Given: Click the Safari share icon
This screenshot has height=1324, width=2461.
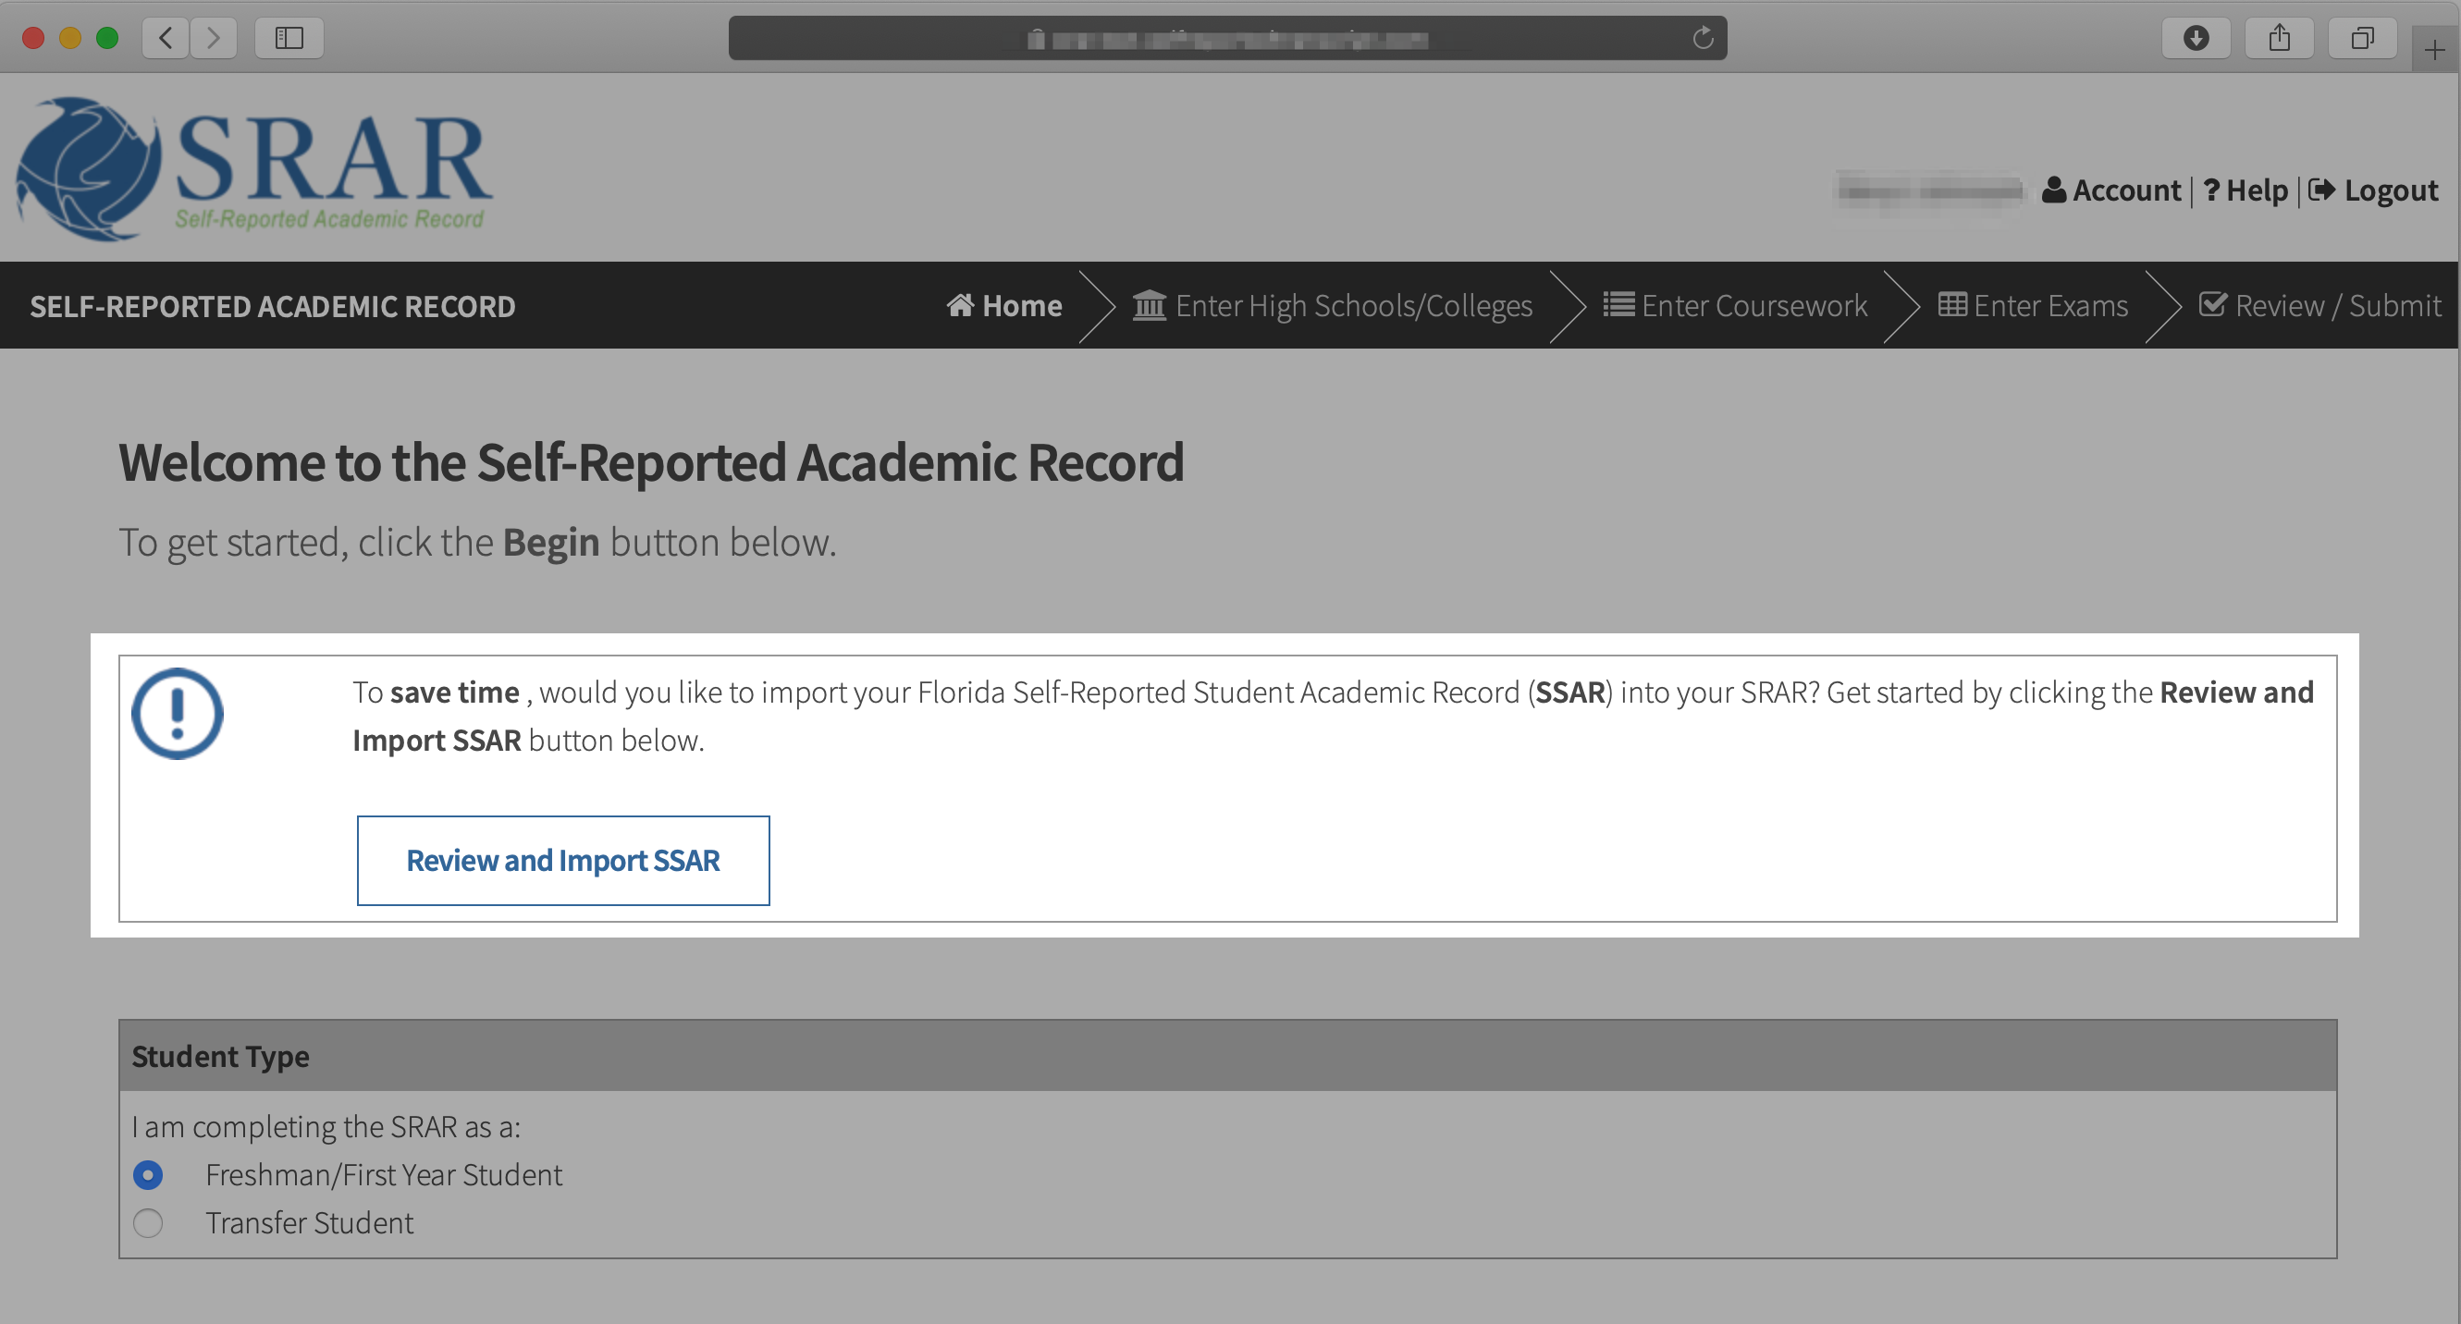Looking at the screenshot, I should (x=2280, y=38).
